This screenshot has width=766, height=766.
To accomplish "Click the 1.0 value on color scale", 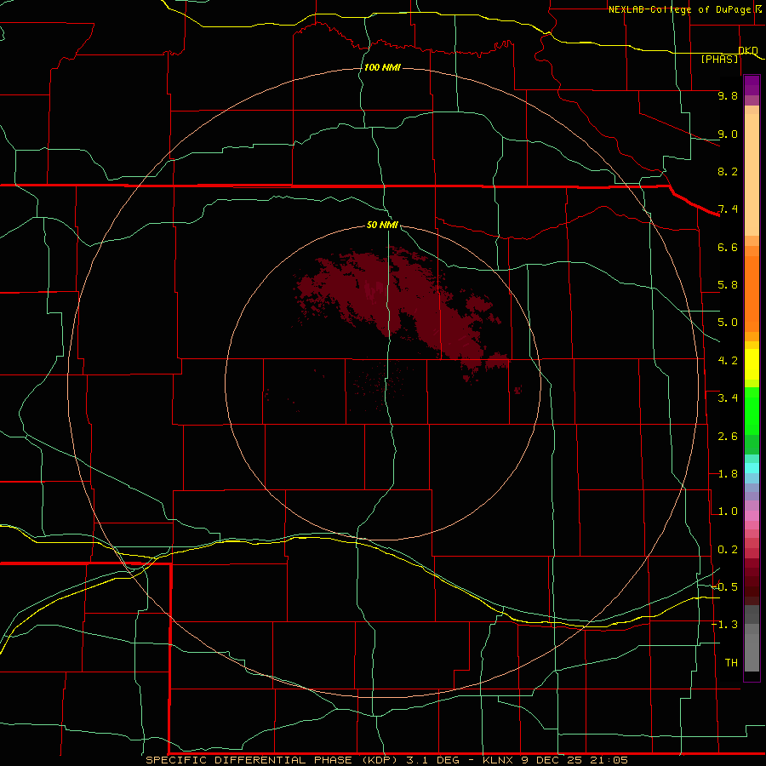I will point(728,512).
